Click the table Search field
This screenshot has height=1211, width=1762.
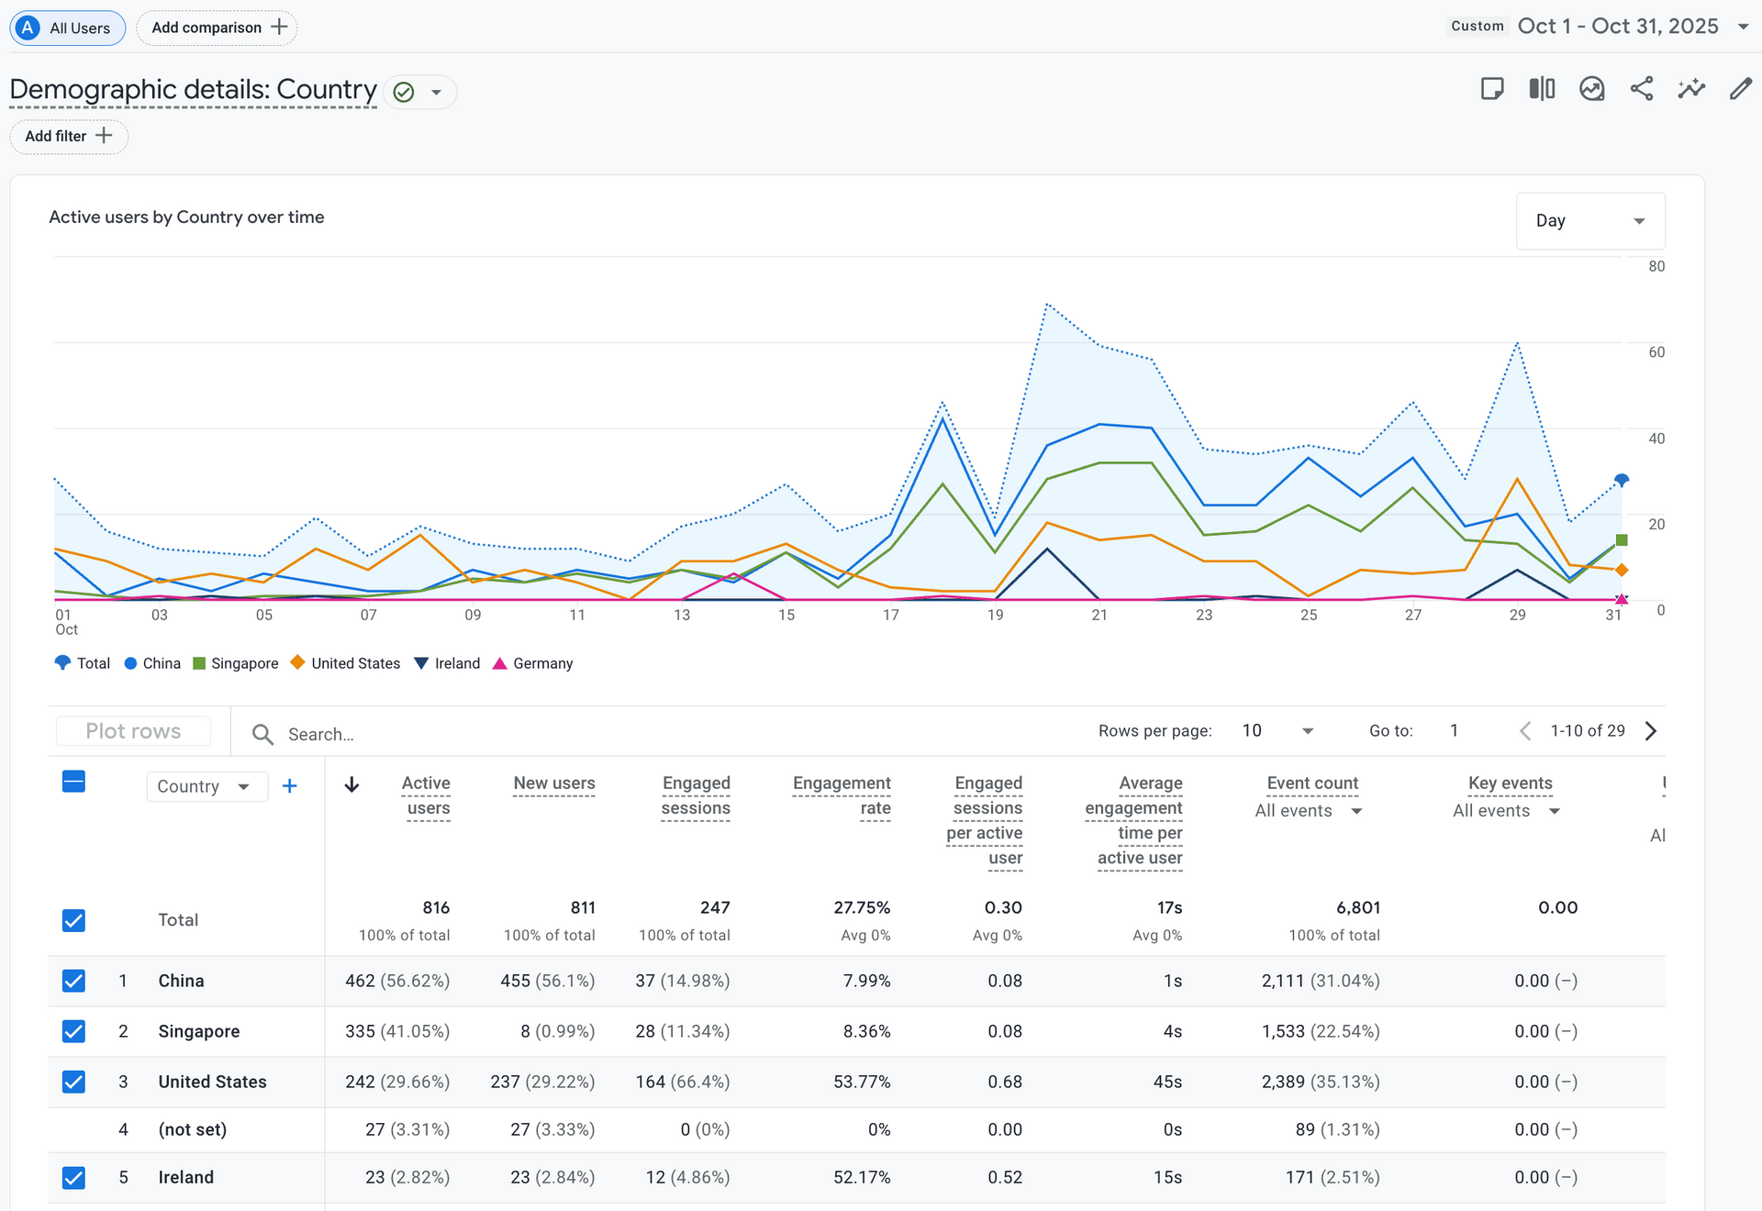point(320,734)
